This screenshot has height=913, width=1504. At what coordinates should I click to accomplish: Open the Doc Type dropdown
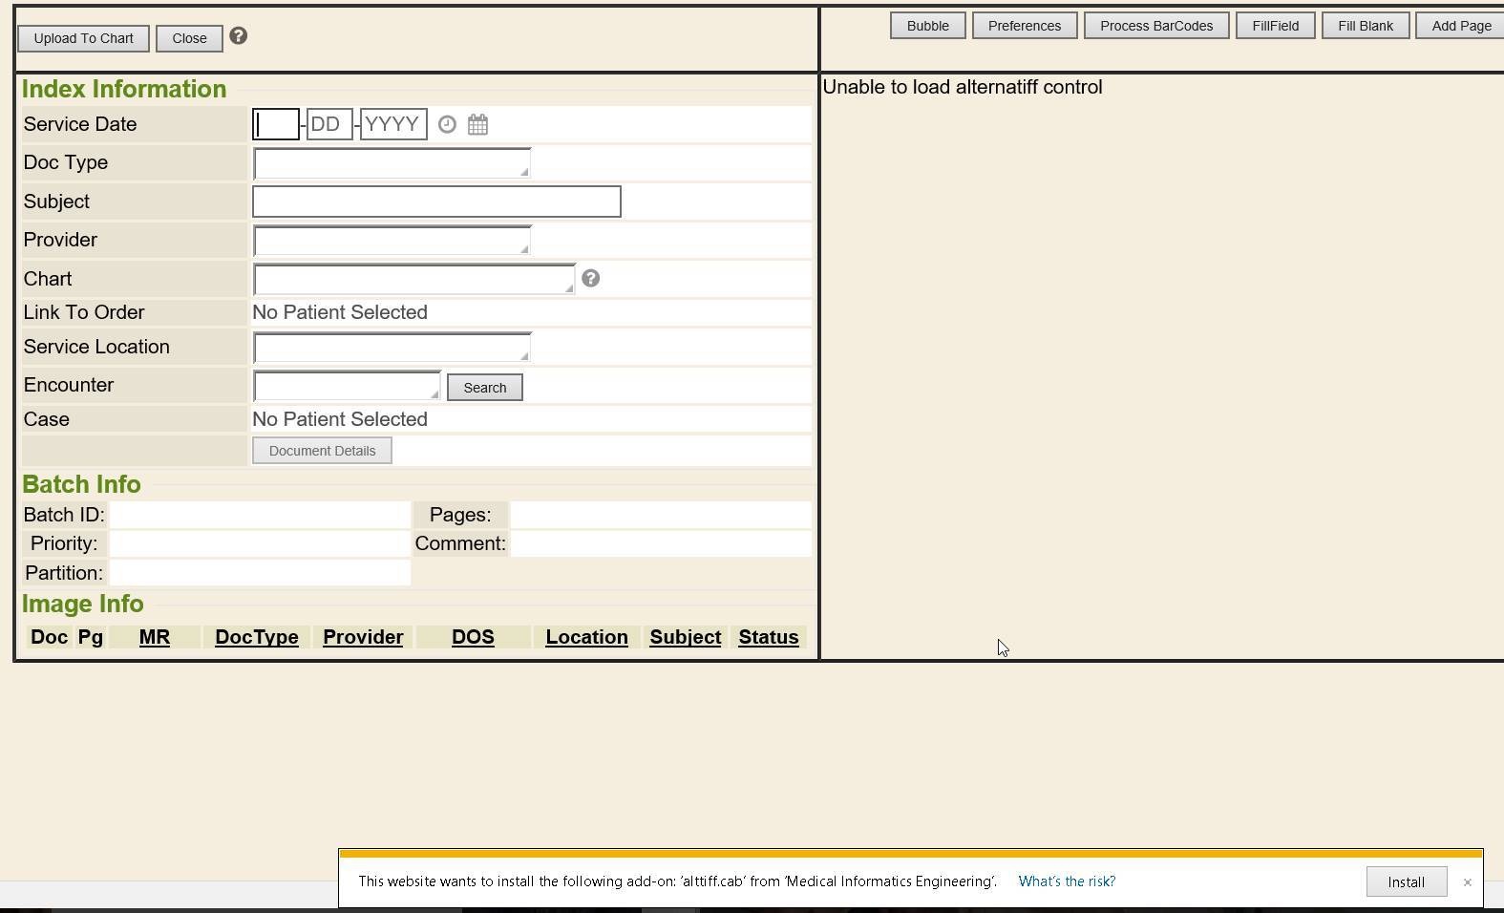tap(392, 163)
